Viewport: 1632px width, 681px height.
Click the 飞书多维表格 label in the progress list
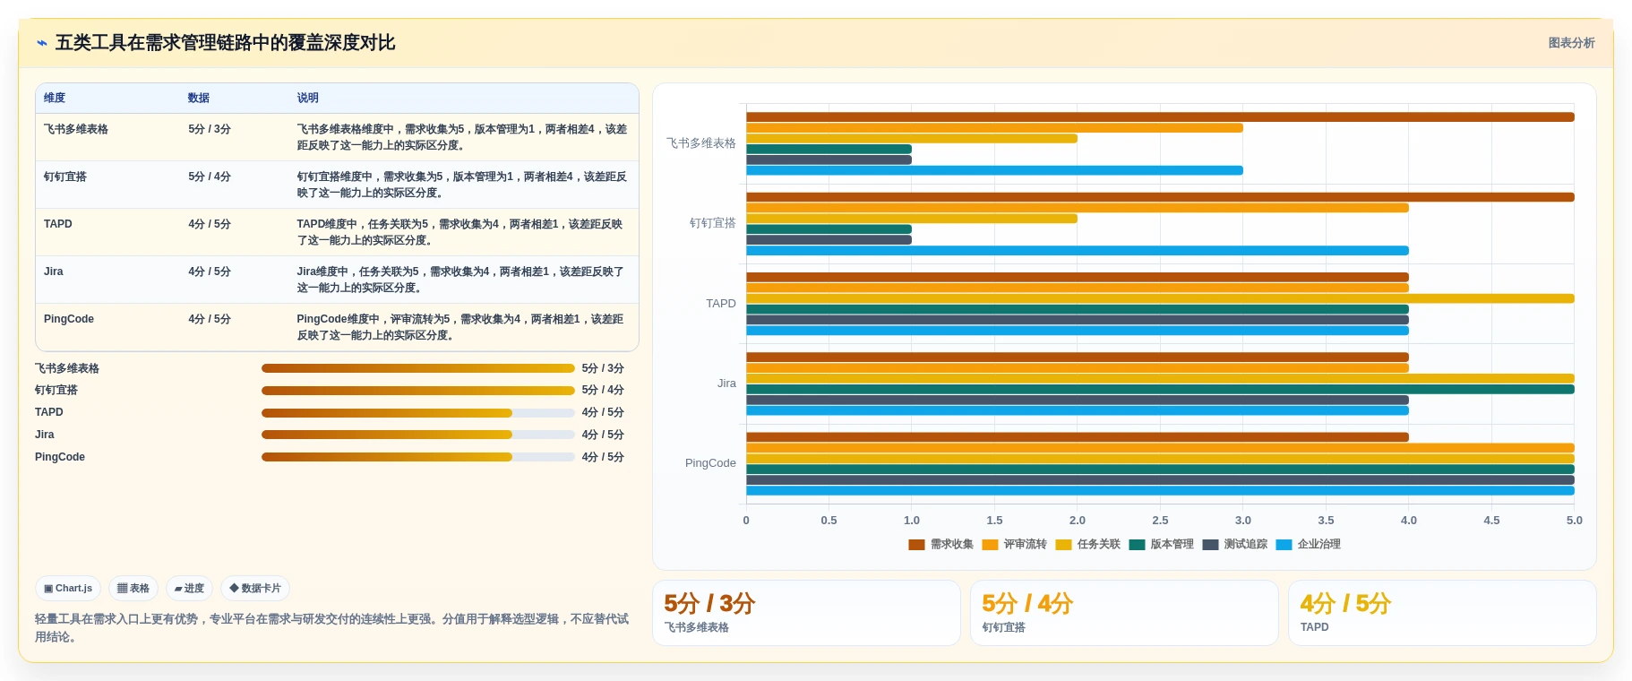(67, 368)
